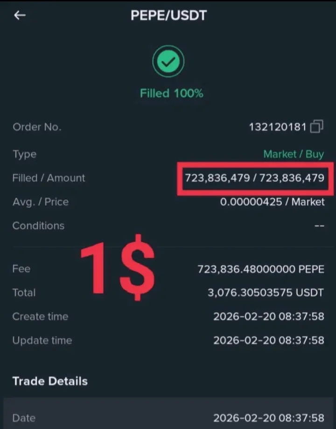Open the Trade Details section header
Viewport: 336px width, 429px height.
tap(50, 381)
